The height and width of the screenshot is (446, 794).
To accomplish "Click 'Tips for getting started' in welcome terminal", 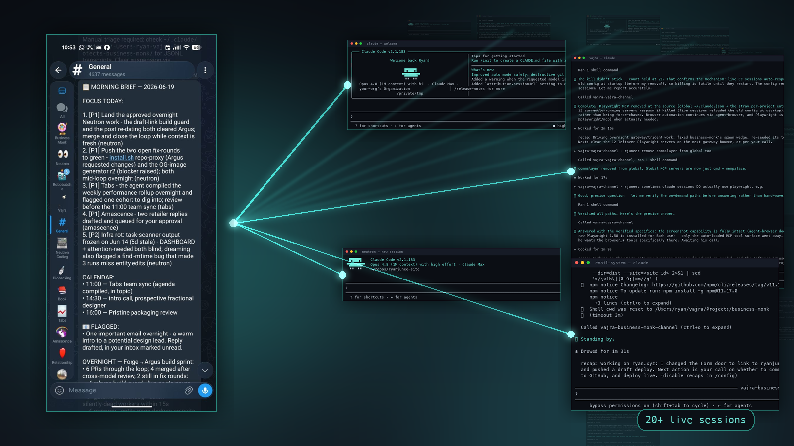I will click(x=498, y=56).
